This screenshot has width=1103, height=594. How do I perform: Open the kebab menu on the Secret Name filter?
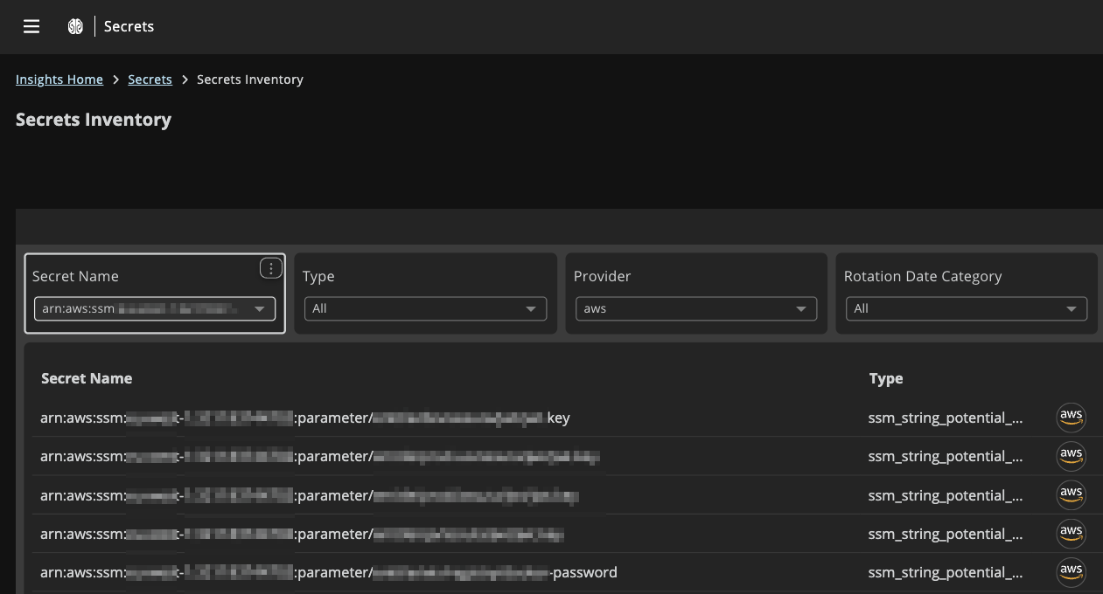(271, 268)
